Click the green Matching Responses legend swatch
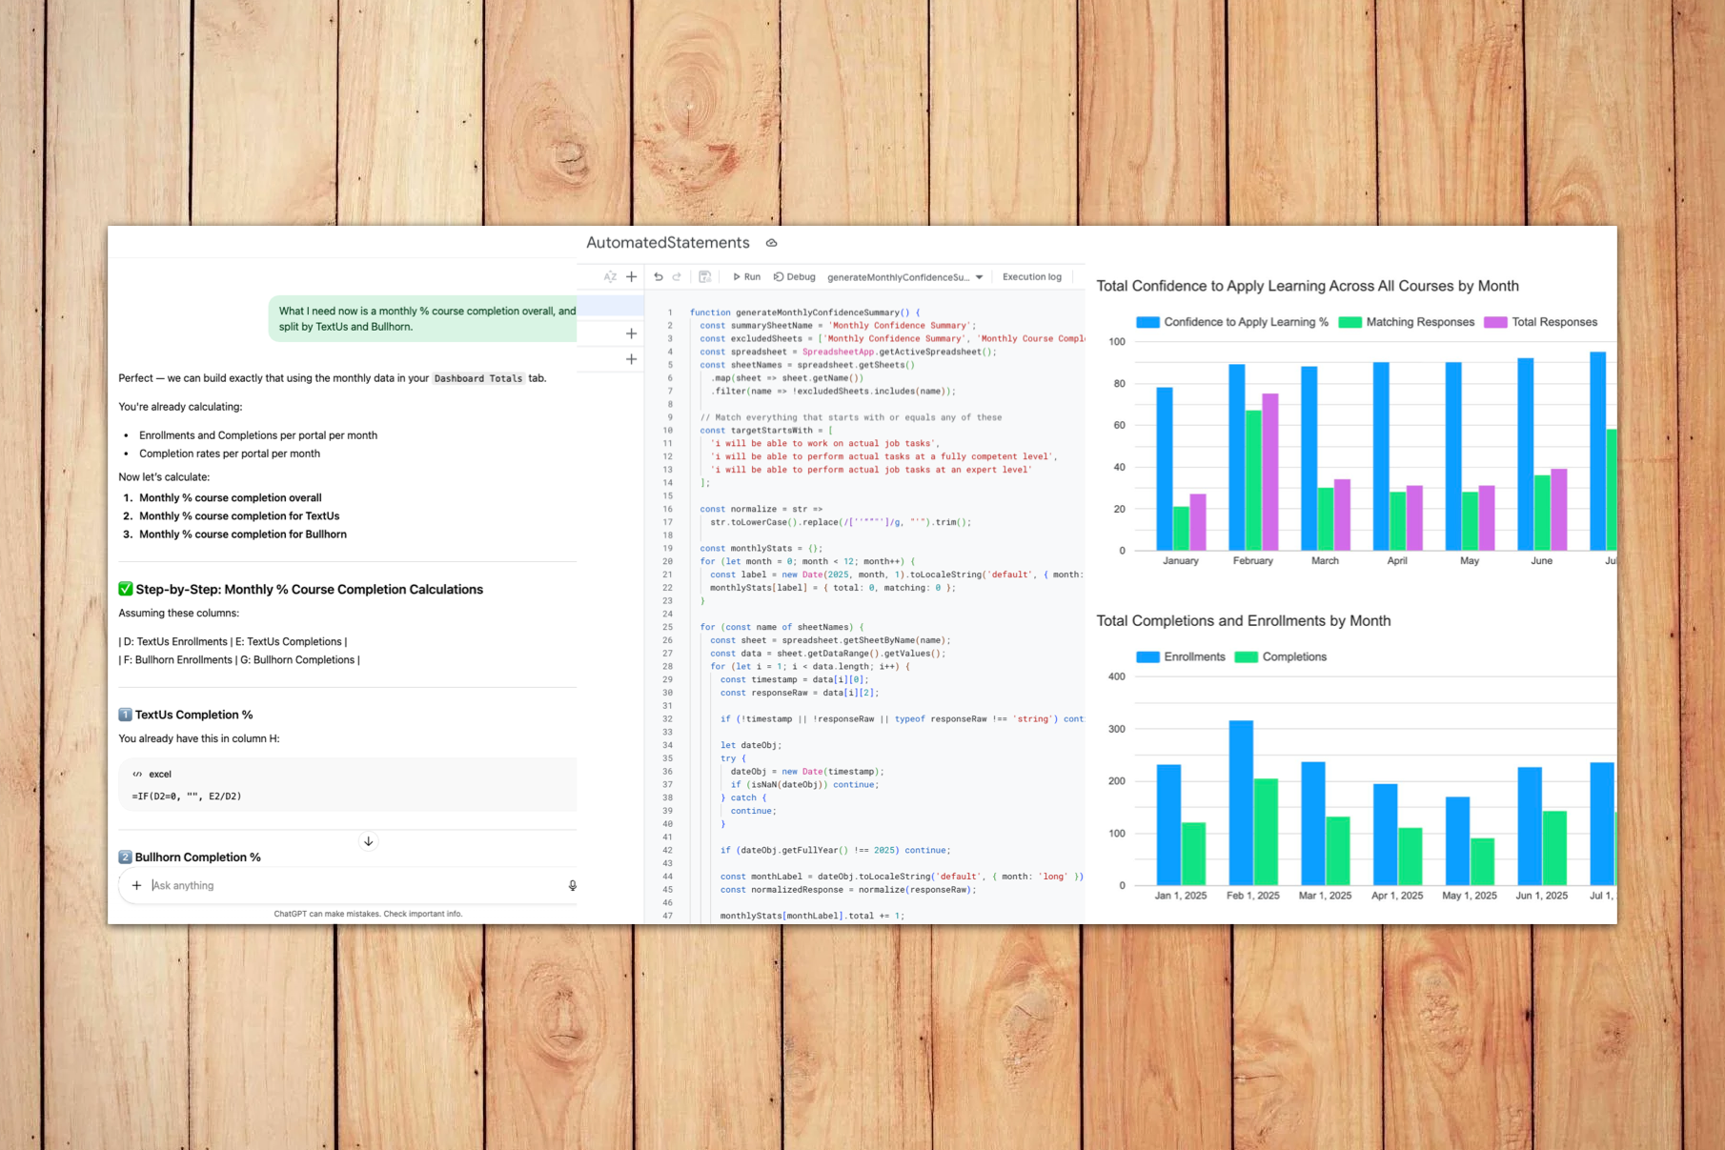Screen dimensions: 1725x1150 click(x=1350, y=322)
